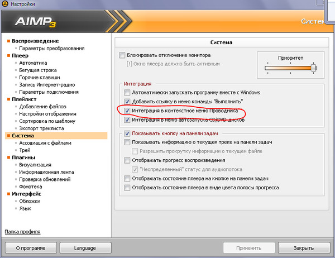The image size is (335, 258).
Task: Select 'Параметры преобразования' in the tree
Action: click(x=52, y=49)
